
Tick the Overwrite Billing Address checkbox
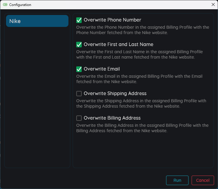(79, 118)
